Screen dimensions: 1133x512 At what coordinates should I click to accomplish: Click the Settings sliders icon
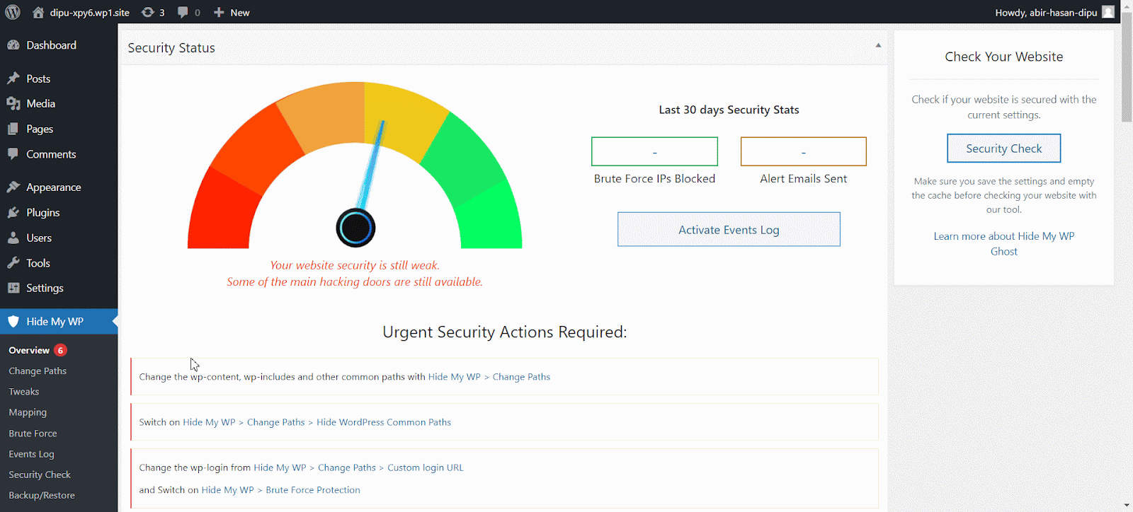pyautogui.click(x=13, y=288)
